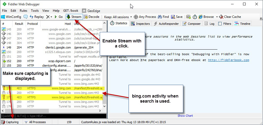Click the image icon of session 145

[3, 29]
